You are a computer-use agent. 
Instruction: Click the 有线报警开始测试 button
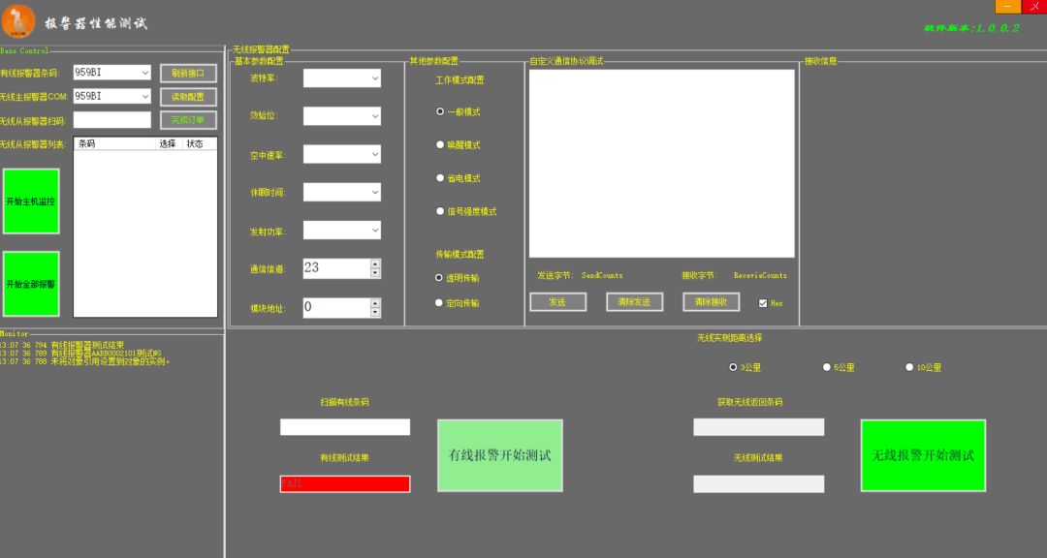click(500, 456)
